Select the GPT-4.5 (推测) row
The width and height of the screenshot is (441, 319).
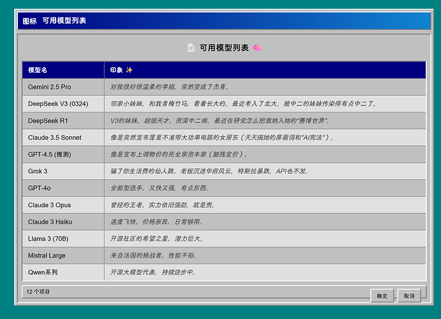coord(224,155)
